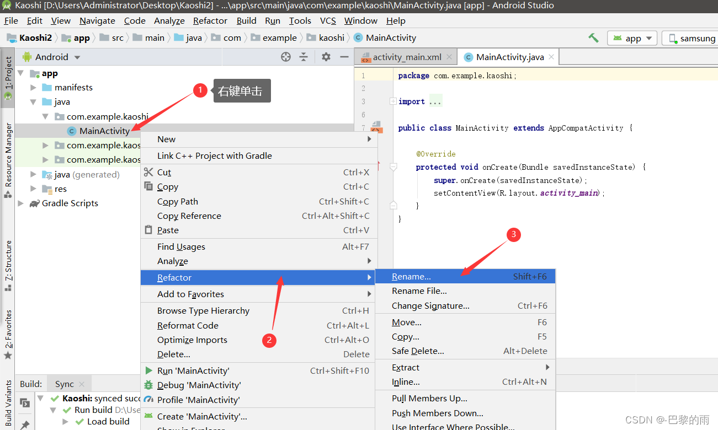Viewport: 718px width, 430px height.
Task: Hide the Project panel with minus icon
Action: click(x=344, y=57)
